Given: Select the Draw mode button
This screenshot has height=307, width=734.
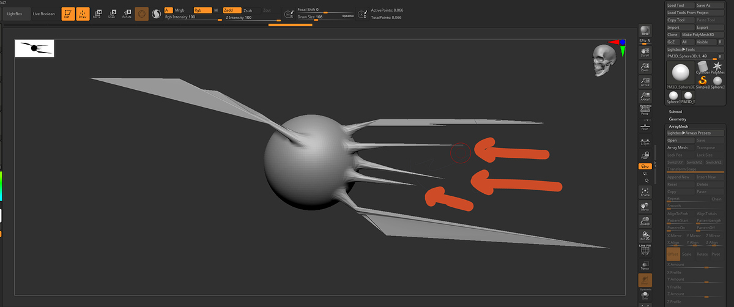Looking at the screenshot, I should [x=83, y=13].
